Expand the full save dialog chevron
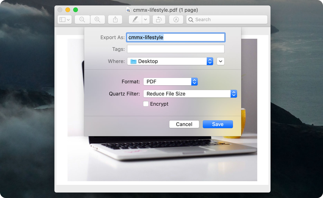The width and height of the screenshot is (323, 198). click(221, 61)
